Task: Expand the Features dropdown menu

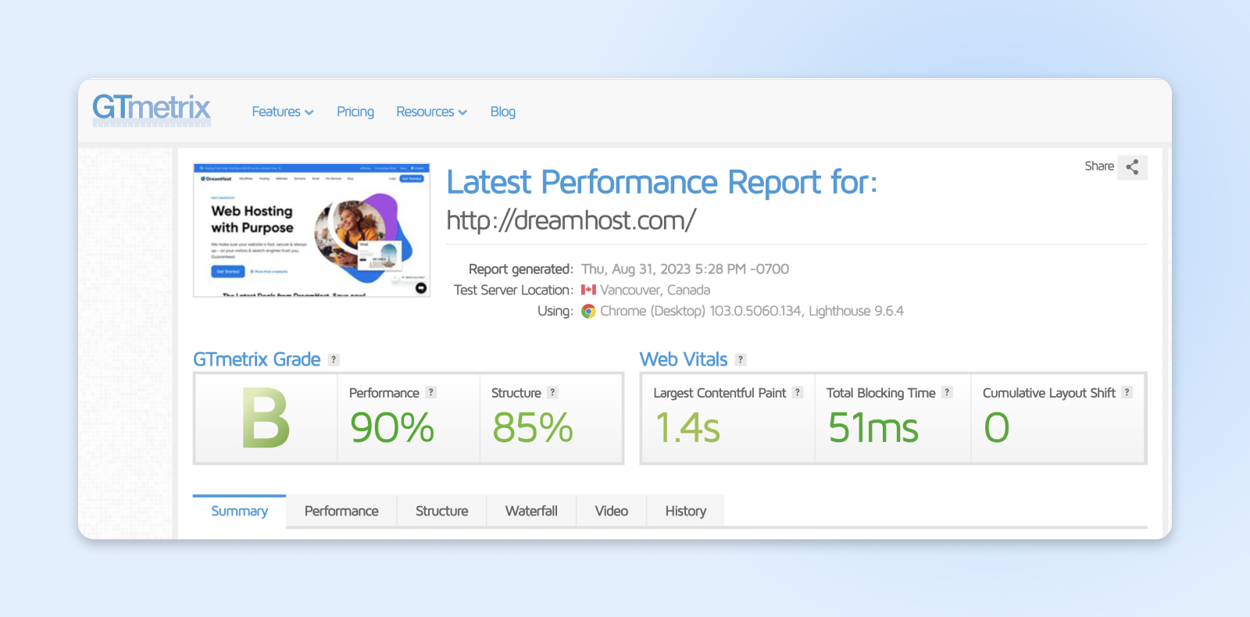Action: pyautogui.click(x=282, y=112)
